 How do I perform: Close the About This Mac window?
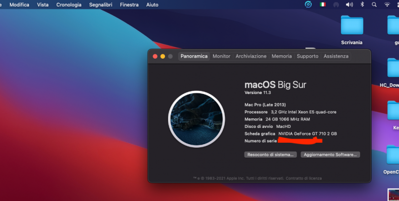[155, 56]
